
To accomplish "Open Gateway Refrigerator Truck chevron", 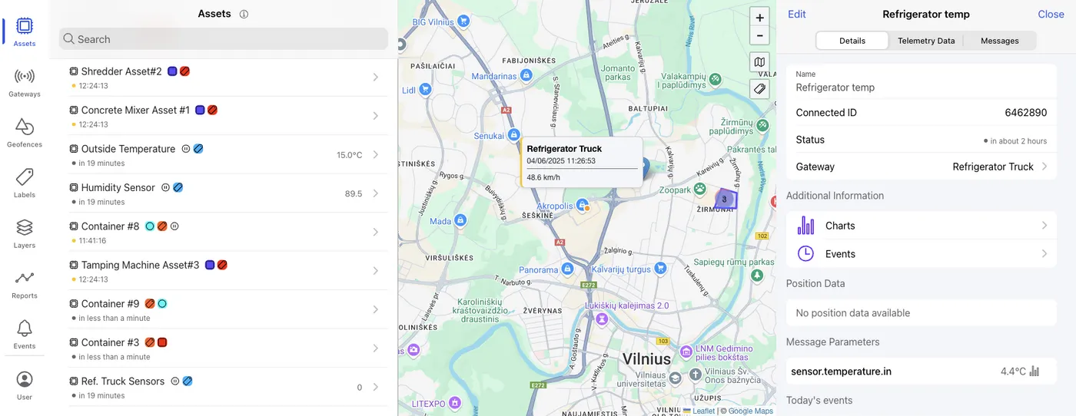I will (x=1044, y=167).
